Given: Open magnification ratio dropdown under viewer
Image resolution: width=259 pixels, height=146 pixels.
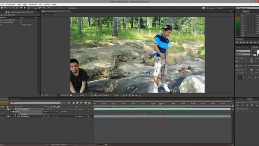Looking at the screenshot, I should tap(49, 95).
